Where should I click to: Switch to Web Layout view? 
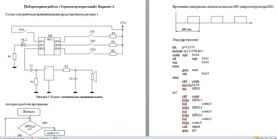click(265, 138)
